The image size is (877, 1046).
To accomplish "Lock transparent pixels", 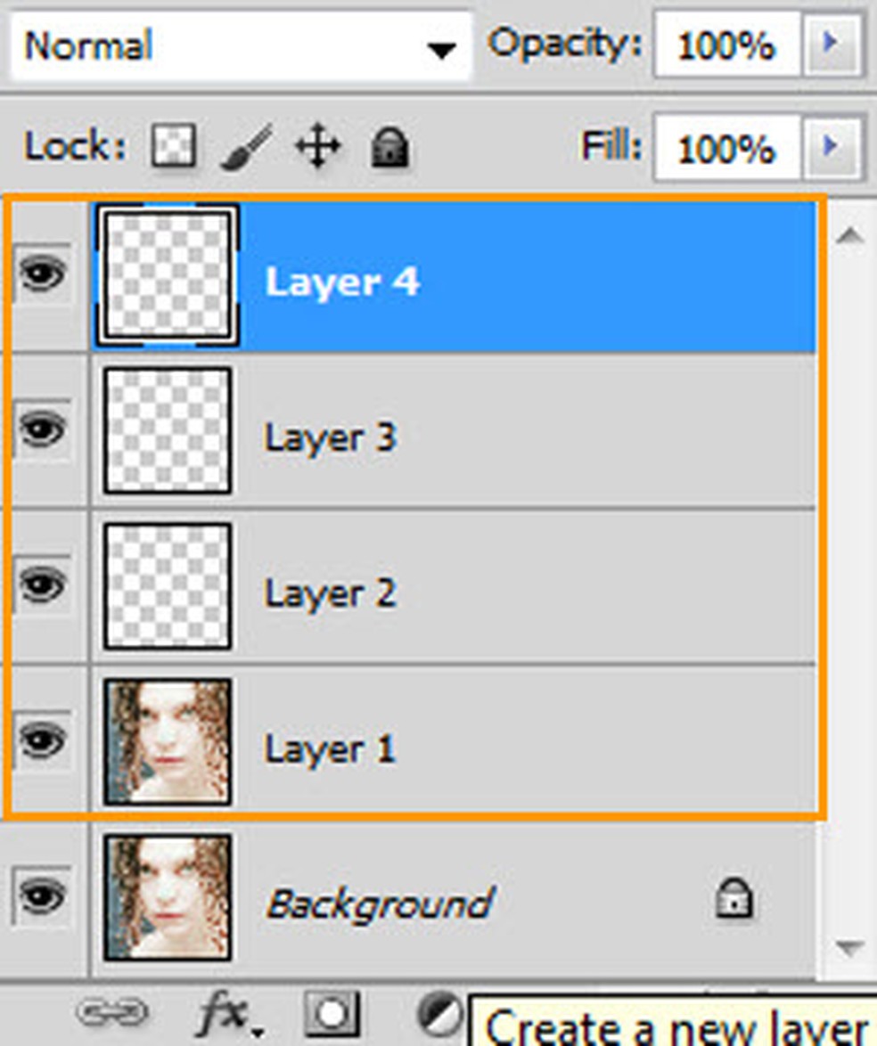I will click(x=174, y=146).
